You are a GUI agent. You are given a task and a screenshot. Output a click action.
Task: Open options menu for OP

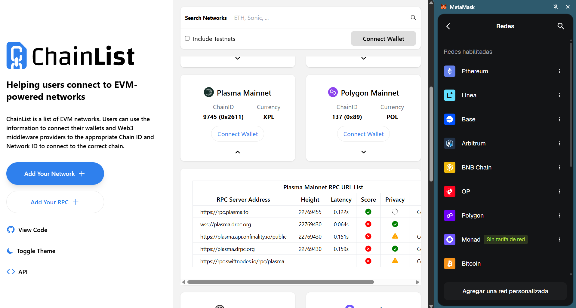(x=559, y=191)
